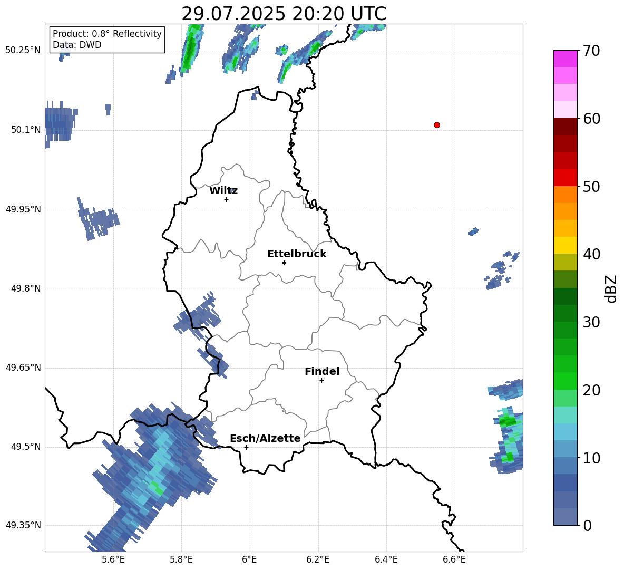624x570 pixels.
Task: Click the 50.1°N latitude label
Action: [x=26, y=130]
